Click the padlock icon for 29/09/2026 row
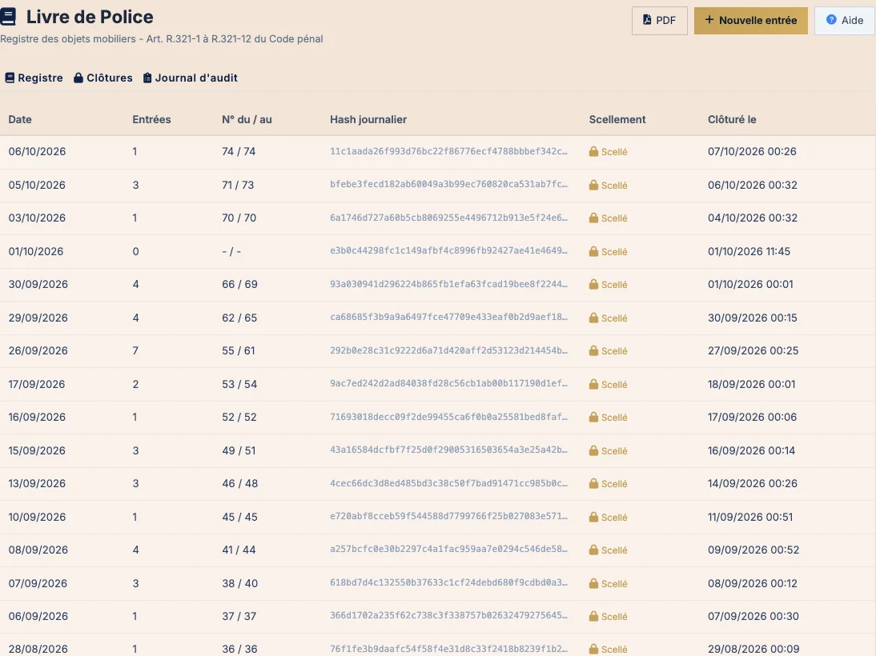 pyautogui.click(x=593, y=318)
